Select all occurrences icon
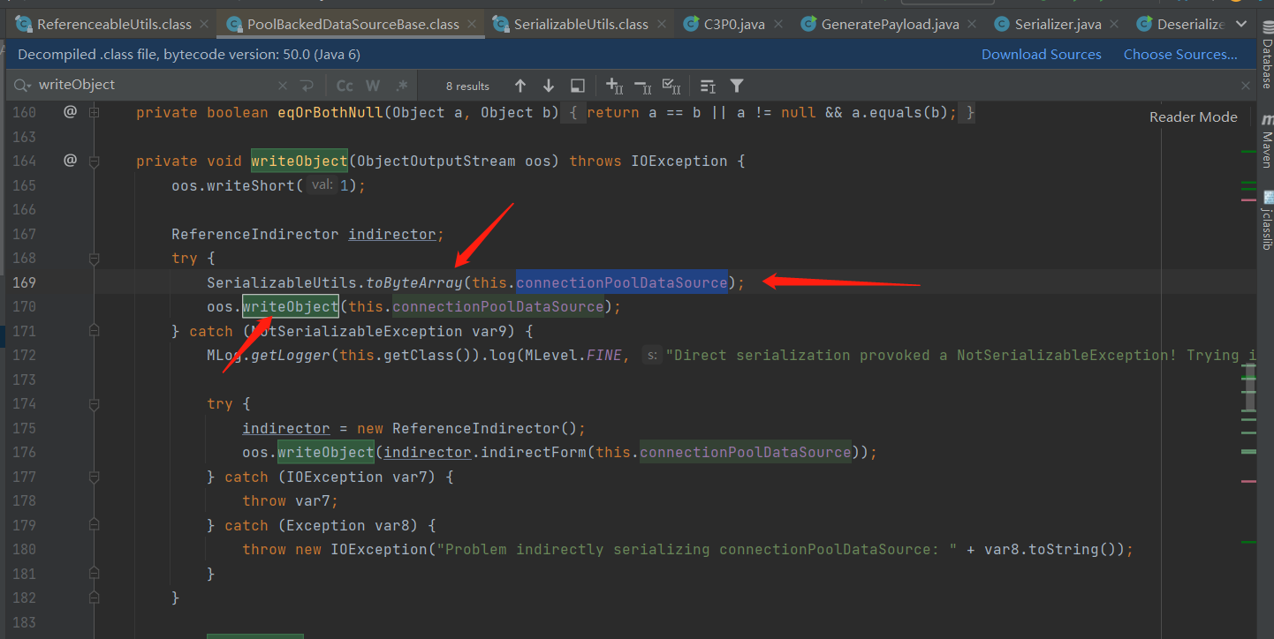The height and width of the screenshot is (639, 1274). click(x=671, y=86)
